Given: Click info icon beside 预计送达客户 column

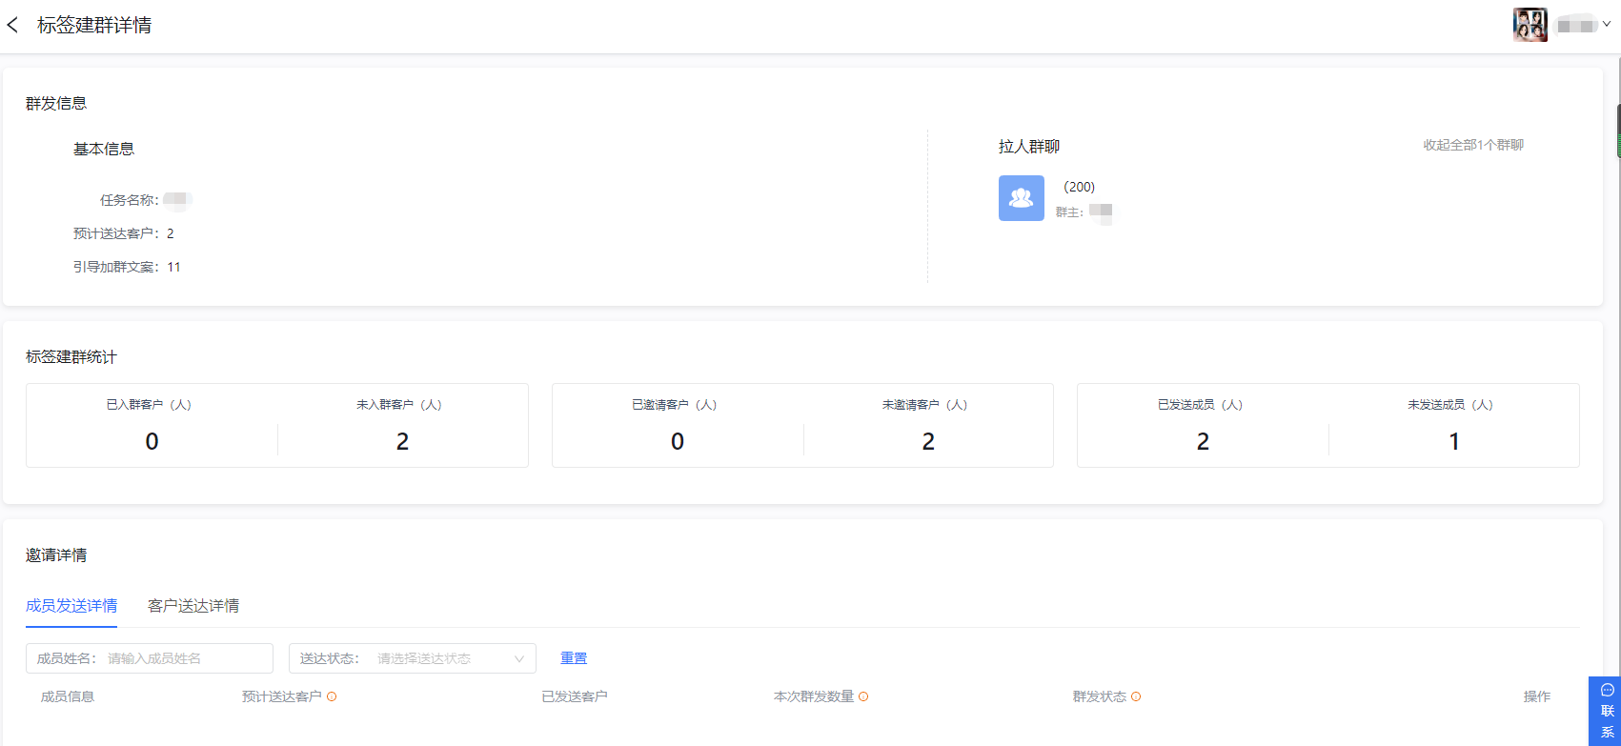Looking at the screenshot, I should click(332, 696).
